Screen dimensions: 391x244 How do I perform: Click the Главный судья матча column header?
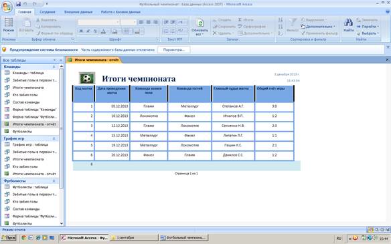pyautogui.click(x=233, y=94)
